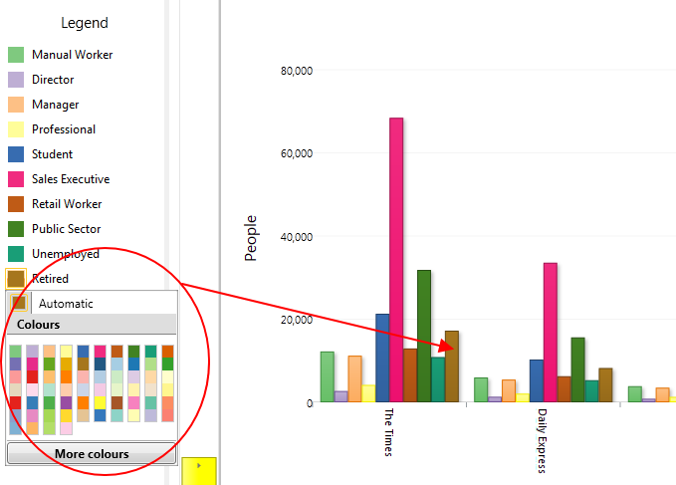This screenshot has width=676, height=485.
Task: Click the Manual Worker green legend swatch
Action: point(16,55)
